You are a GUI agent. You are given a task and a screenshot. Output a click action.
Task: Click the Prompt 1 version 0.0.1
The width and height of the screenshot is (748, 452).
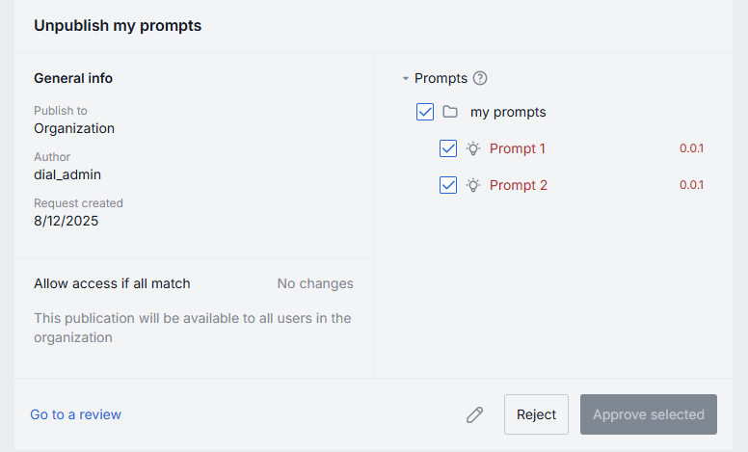[x=691, y=148]
